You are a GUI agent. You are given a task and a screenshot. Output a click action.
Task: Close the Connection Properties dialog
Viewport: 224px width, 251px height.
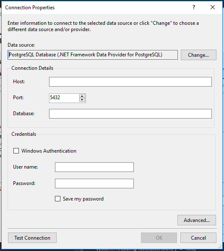213,7
